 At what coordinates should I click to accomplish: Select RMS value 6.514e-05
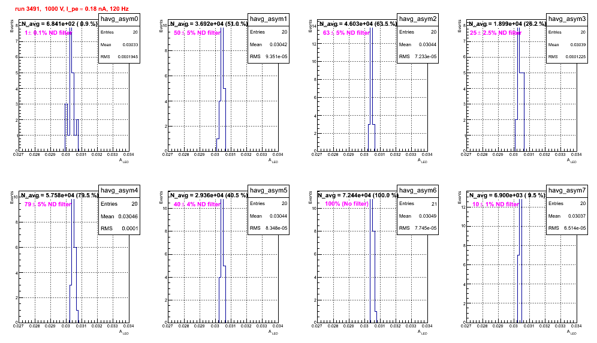(575, 228)
